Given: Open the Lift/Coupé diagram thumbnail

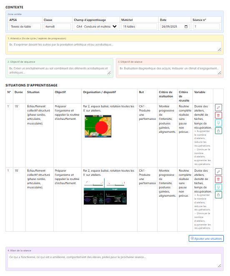Looking at the screenshot, I should click(105, 191).
